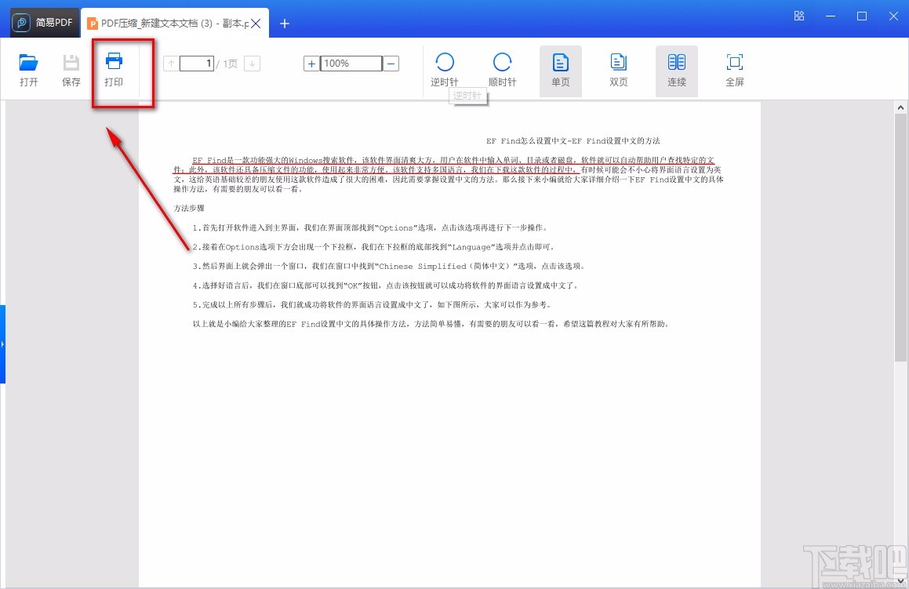
Task: Open the app menu icon near minimize button
Action: (x=798, y=16)
